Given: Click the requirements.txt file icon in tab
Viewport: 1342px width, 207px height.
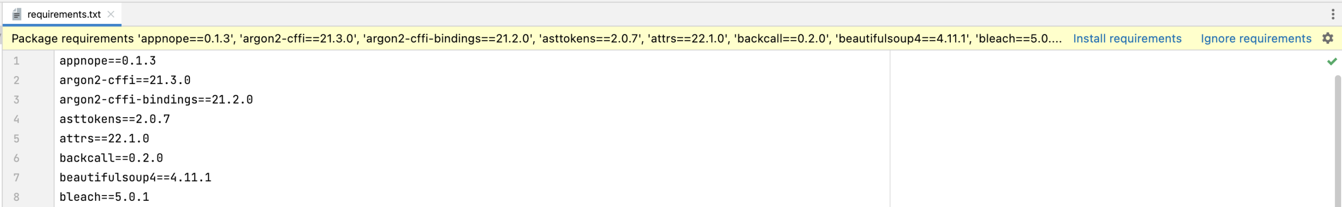Looking at the screenshot, I should [17, 14].
